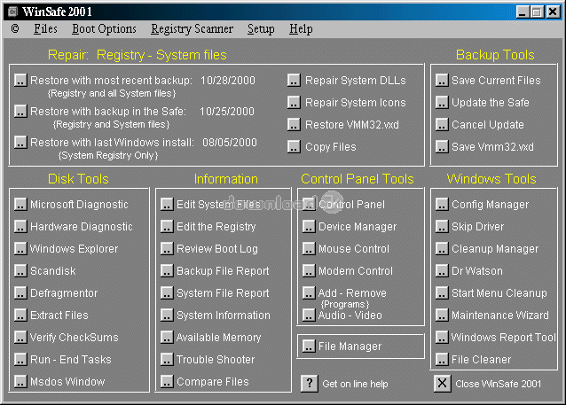The width and height of the screenshot is (566, 405).
Task: Start the Defragmentor
Action: 20,292
